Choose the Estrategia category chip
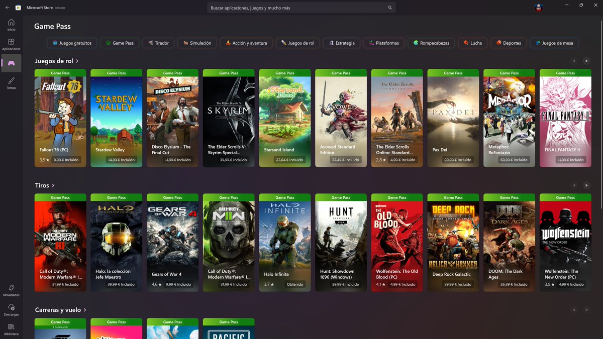Viewport: 603px width, 339px height. (341, 43)
